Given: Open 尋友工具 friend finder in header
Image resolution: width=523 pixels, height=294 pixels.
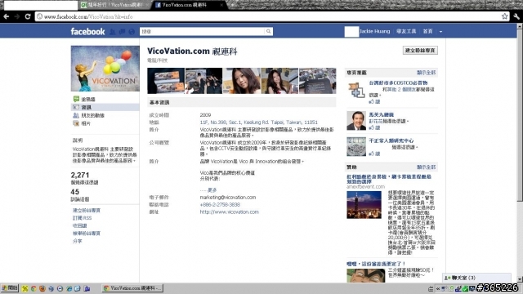Looking at the screenshot, I should tap(406, 31).
